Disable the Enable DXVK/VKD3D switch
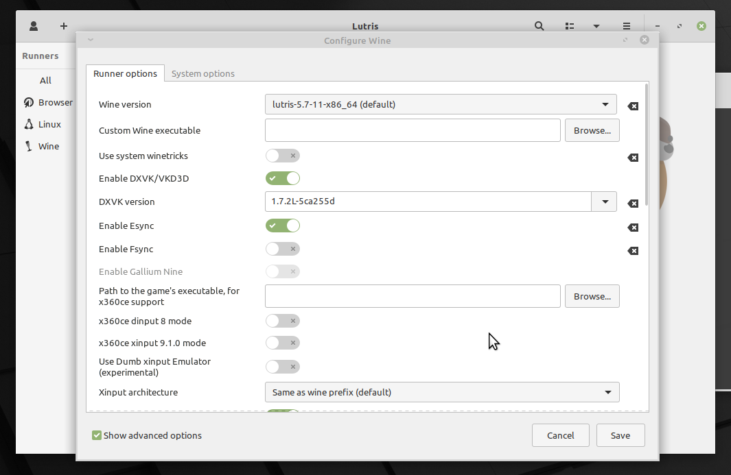The height and width of the screenshot is (475, 731). pos(283,178)
